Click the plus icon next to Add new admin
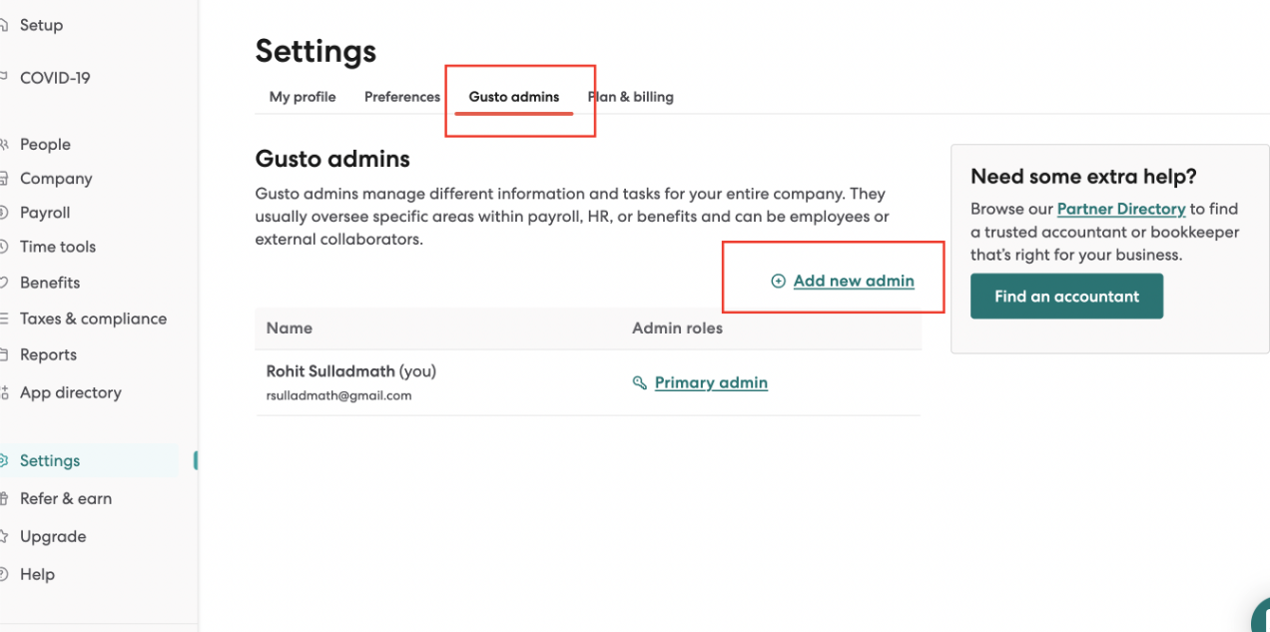1270x632 pixels. pos(778,281)
